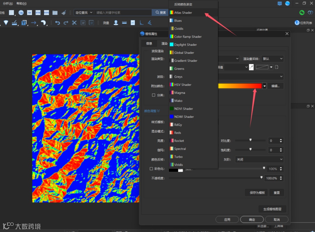The height and width of the screenshot is (232, 315).
Task: Select the scissors cut tool
Action: tap(74, 23)
